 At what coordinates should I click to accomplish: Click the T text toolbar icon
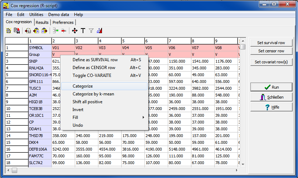[83, 31]
